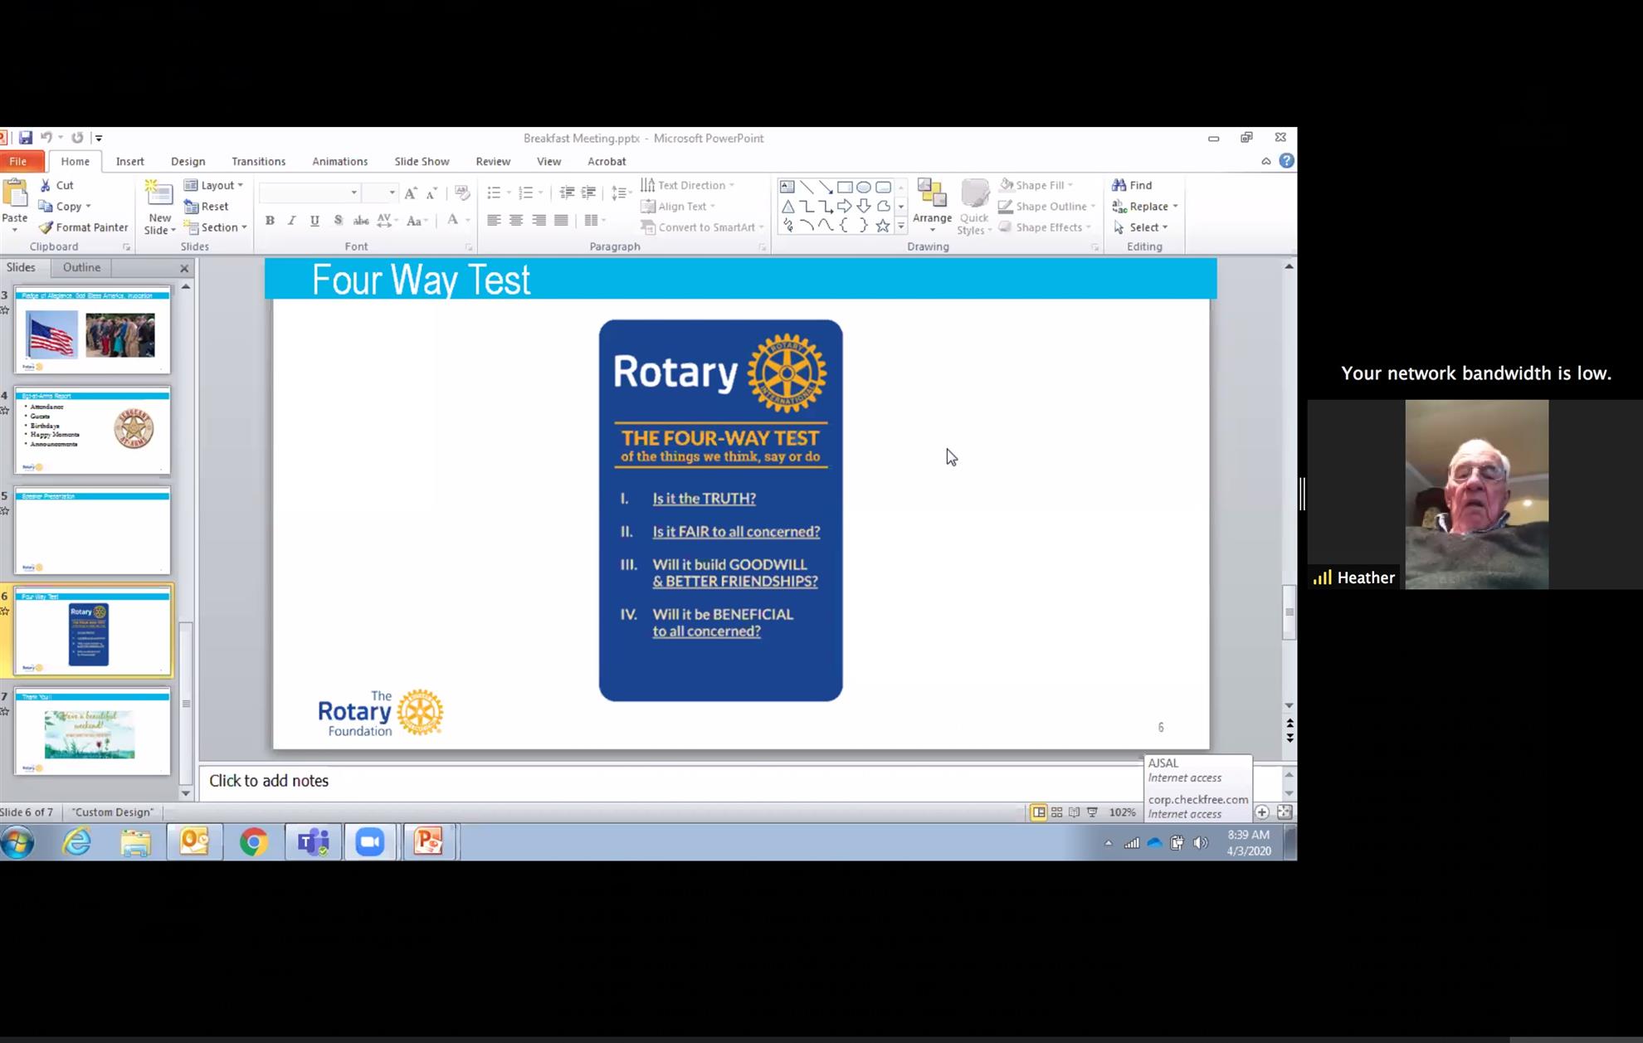Image resolution: width=1643 pixels, height=1043 pixels.
Task: Open Zoom from the Windows taskbar
Action: tap(370, 842)
